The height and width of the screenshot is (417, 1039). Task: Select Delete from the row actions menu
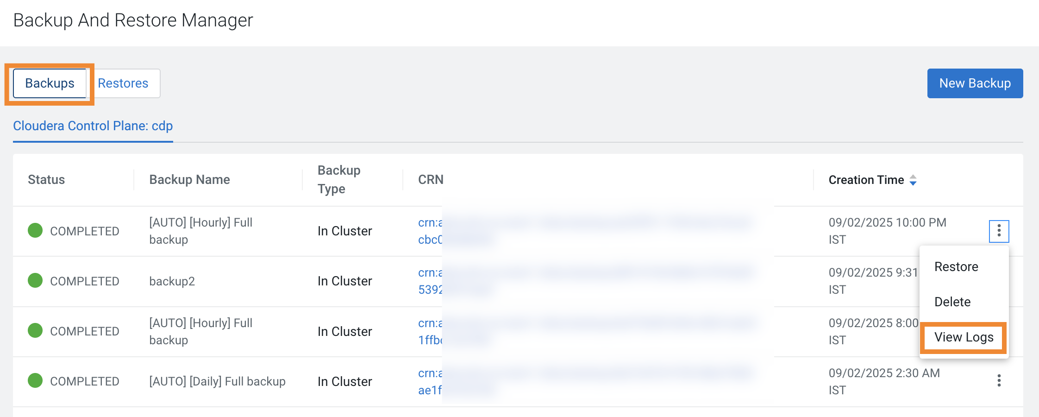[x=952, y=302]
